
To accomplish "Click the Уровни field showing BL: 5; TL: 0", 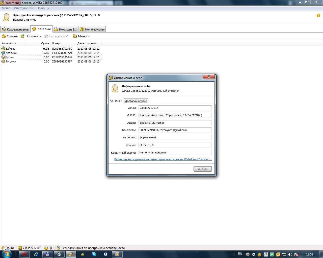I will point(175,145).
